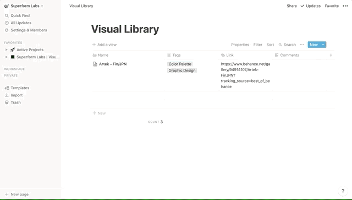Create a New page from sidebar bottom
The height and width of the screenshot is (200, 352).
(x=17, y=194)
